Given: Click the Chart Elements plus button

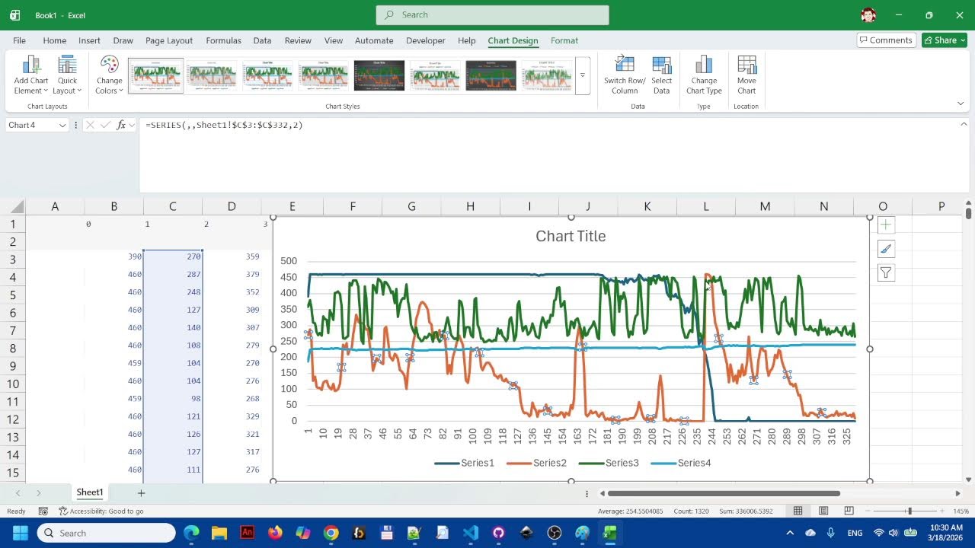Looking at the screenshot, I should pos(886,225).
